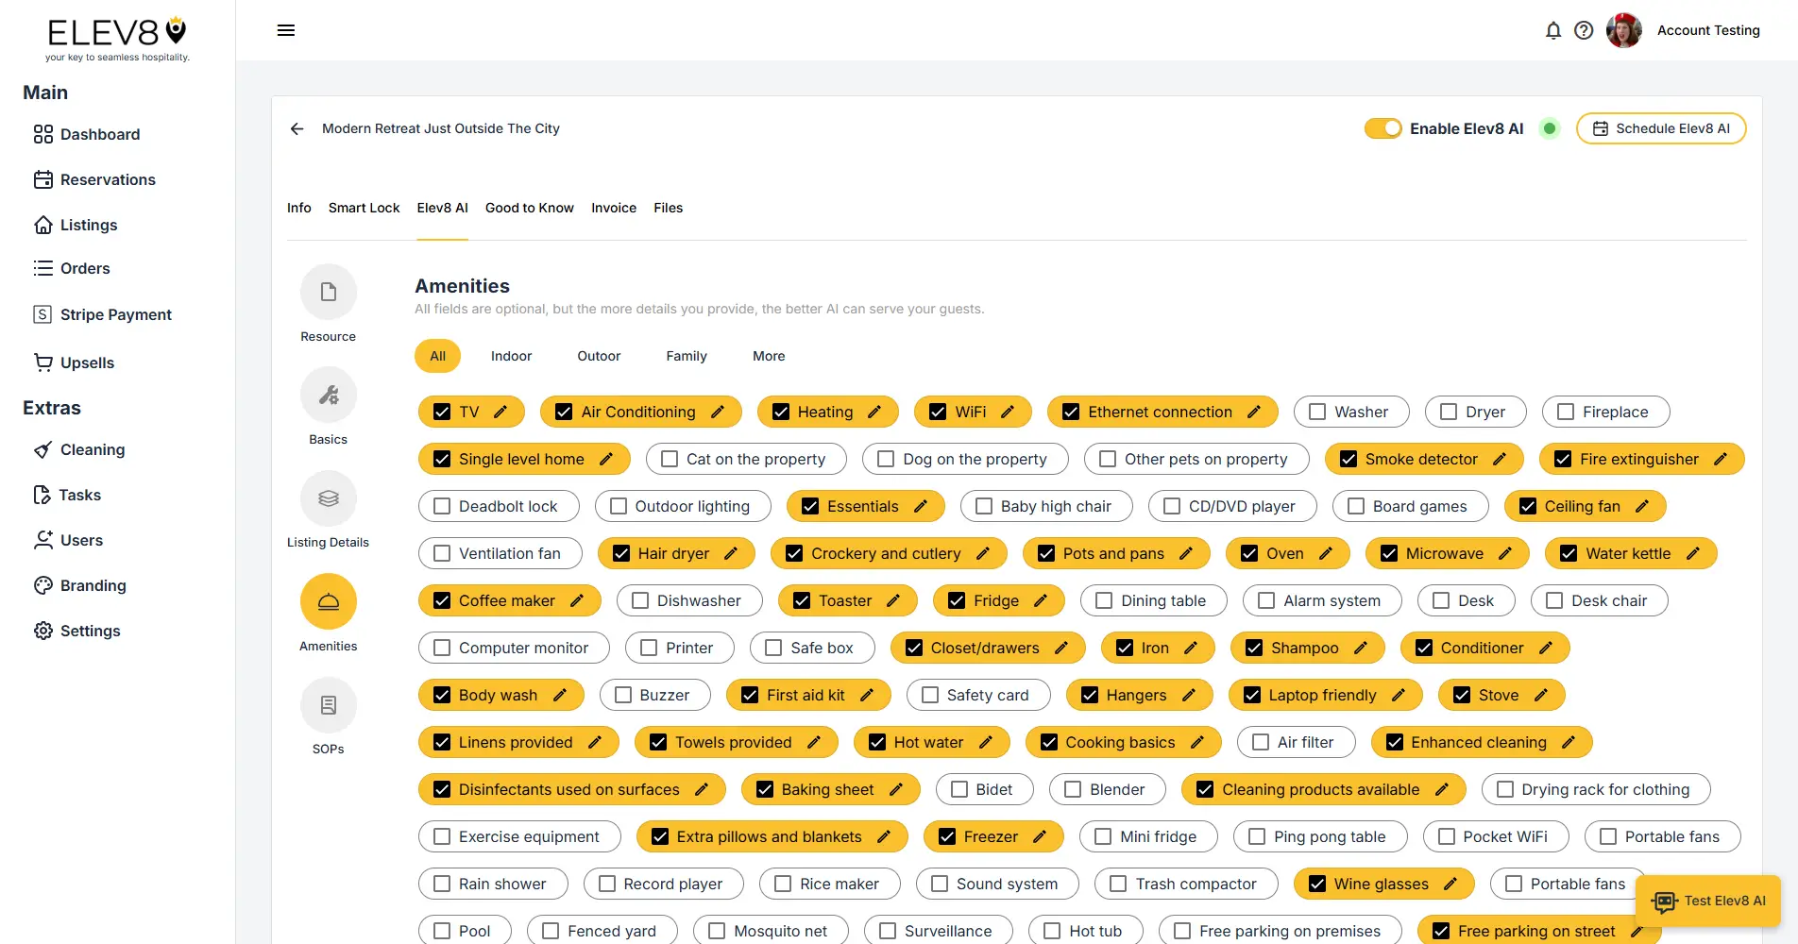Screen dimensions: 1798x944
Task: Open the Account Testing profile avatar
Action: click(x=1623, y=31)
